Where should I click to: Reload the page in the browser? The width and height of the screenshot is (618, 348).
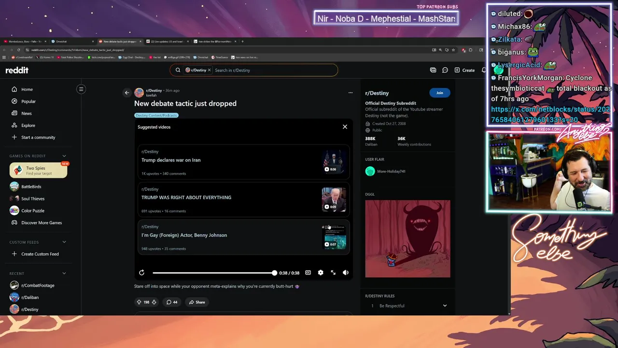pyautogui.click(x=19, y=50)
